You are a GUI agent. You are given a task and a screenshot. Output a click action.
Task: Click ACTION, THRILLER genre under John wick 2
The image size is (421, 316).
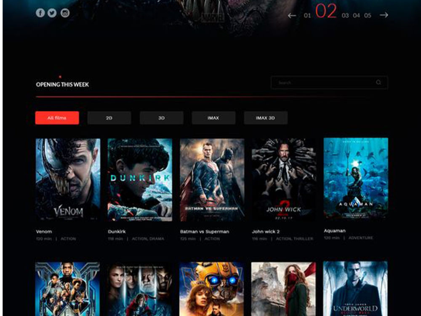(295, 238)
